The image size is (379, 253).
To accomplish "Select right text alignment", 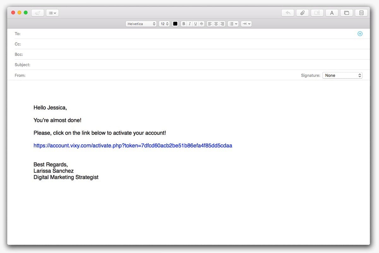I will click(x=222, y=23).
